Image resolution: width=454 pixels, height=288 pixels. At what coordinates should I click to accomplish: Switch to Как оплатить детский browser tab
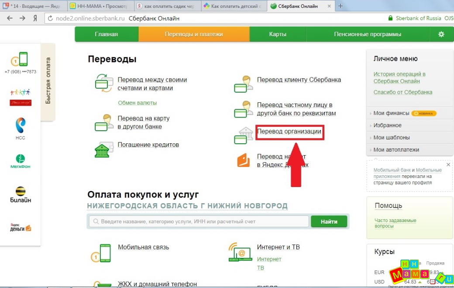click(234, 6)
